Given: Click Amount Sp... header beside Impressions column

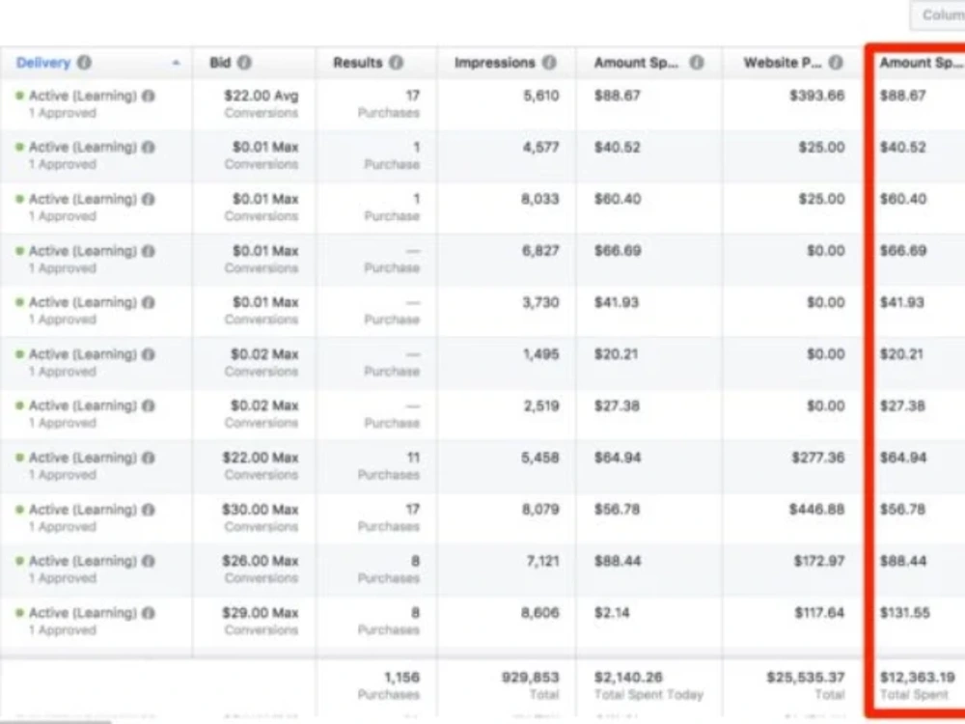Looking at the screenshot, I should pyautogui.click(x=636, y=63).
